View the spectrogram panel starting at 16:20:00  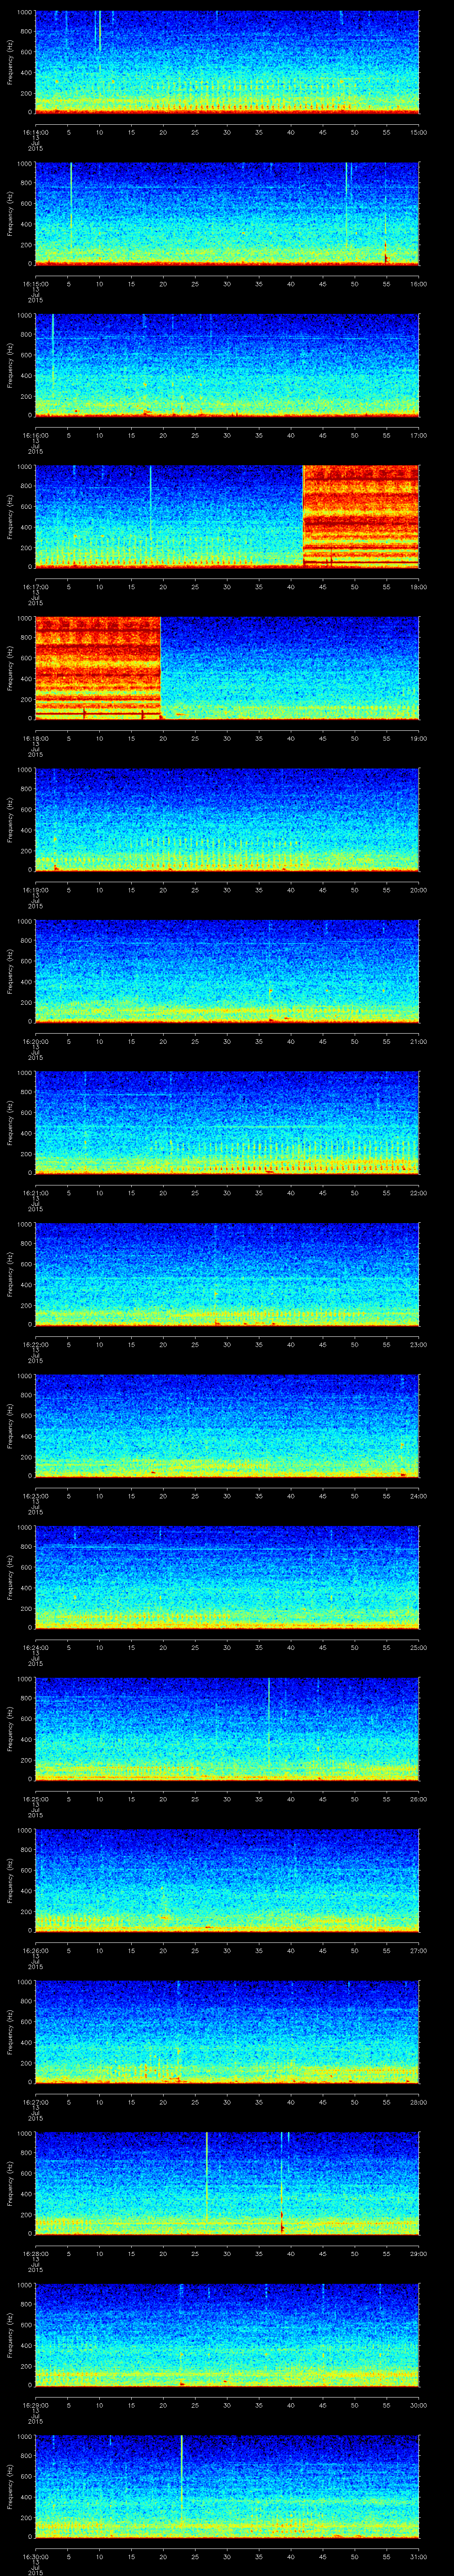click(x=227, y=971)
